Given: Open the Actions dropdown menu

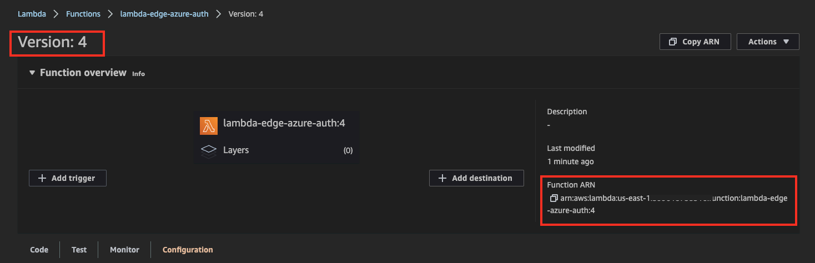Looking at the screenshot, I should pos(768,42).
